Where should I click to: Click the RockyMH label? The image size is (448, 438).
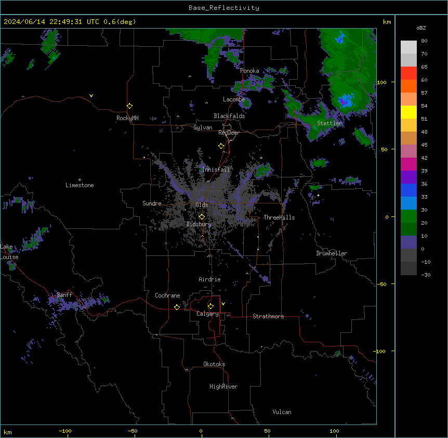127,118
